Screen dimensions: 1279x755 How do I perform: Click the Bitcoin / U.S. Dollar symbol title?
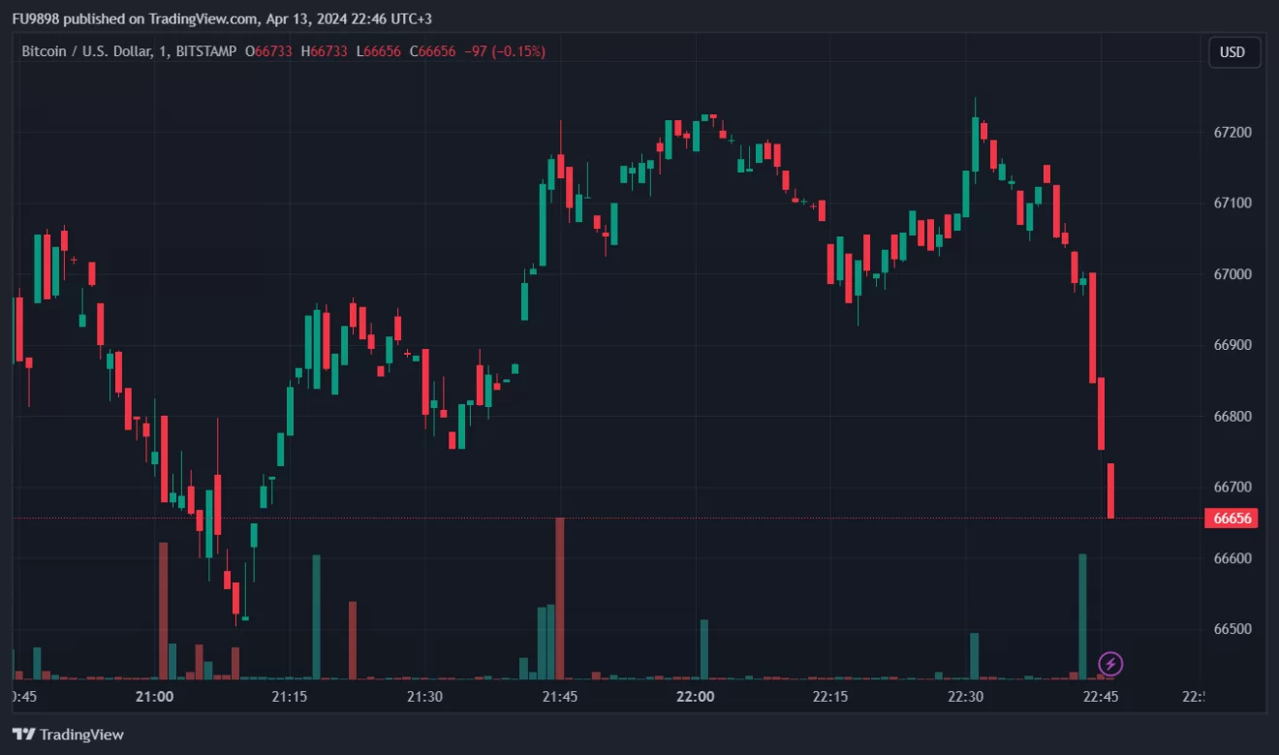[86, 51]
